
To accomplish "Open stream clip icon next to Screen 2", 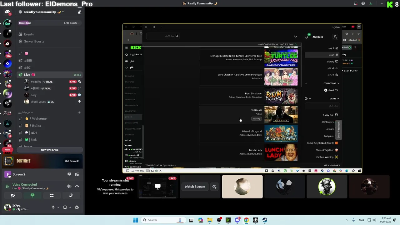I will 77,174.
